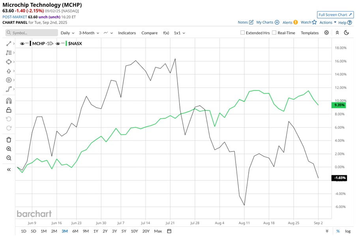Click the My Charts plus icon
Screen dimensions: 356x236
click(277, 22)
